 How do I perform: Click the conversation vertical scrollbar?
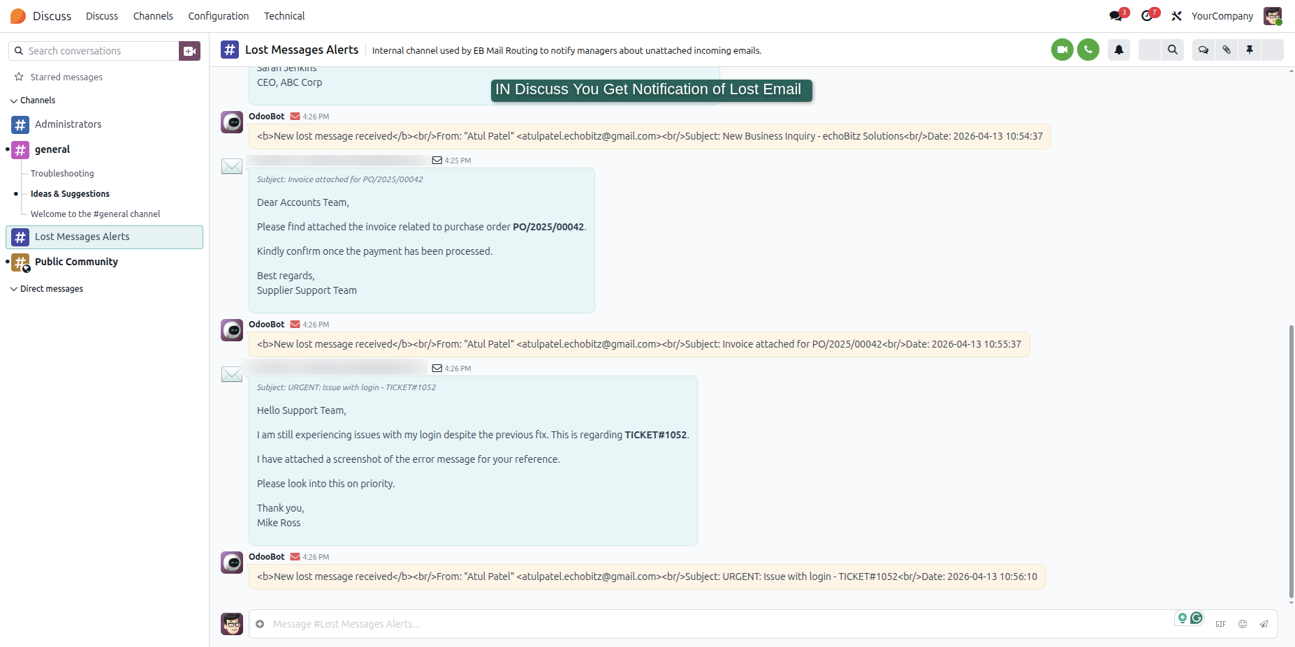pyautogui.click(x=1291, y=461)
